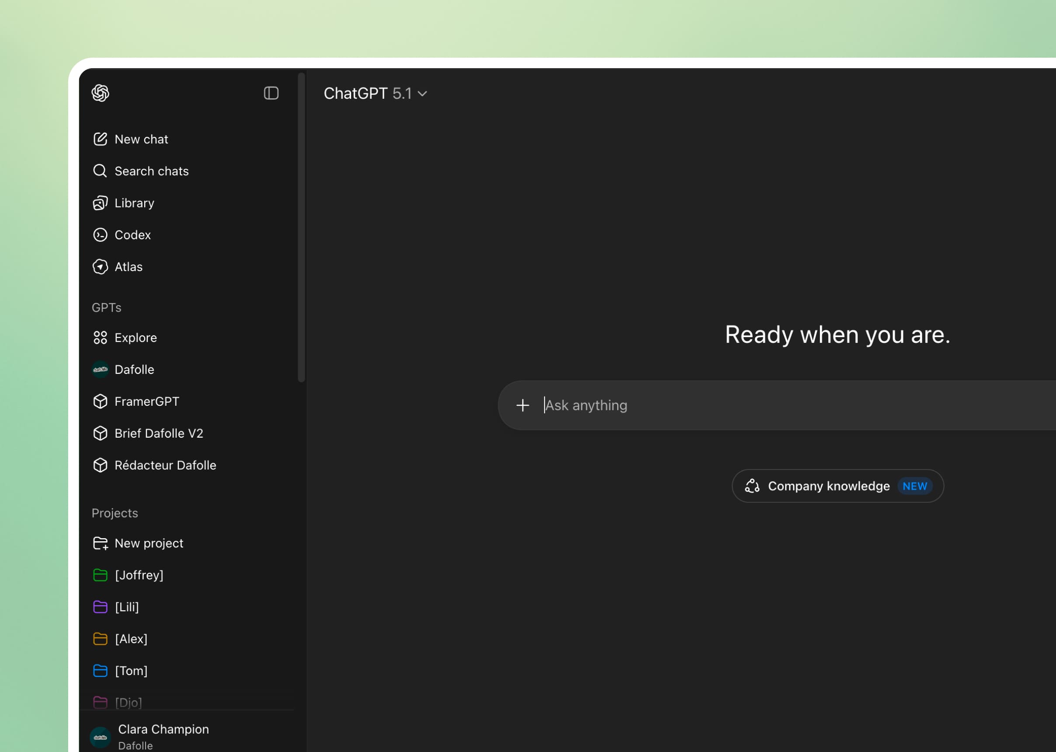The height and width of the screenshot is (752, 1056).
Task: Open the FramerGPT entry
Action: 146,401
